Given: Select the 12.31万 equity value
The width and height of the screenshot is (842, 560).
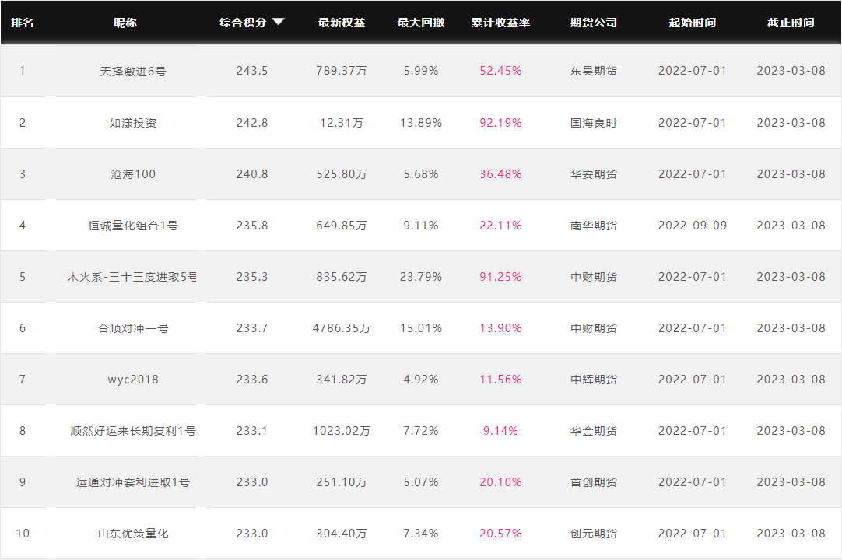Looking at the screenshot, I should [342, 123].
